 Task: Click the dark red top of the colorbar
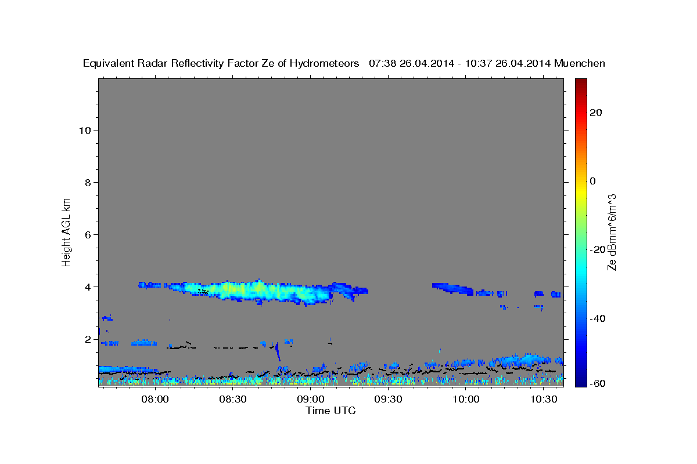pos(580,84)
